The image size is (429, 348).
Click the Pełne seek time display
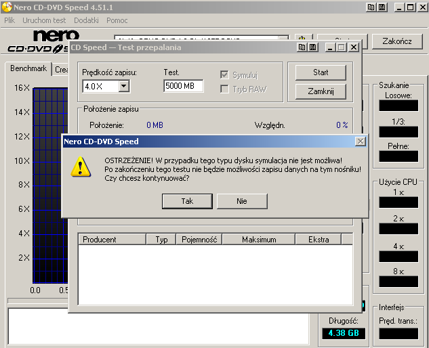tap(399, 156)
